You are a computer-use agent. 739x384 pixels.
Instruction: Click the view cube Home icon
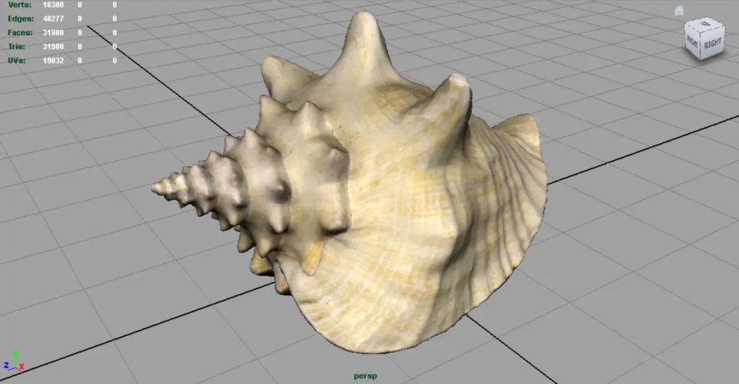pos(679,10)
